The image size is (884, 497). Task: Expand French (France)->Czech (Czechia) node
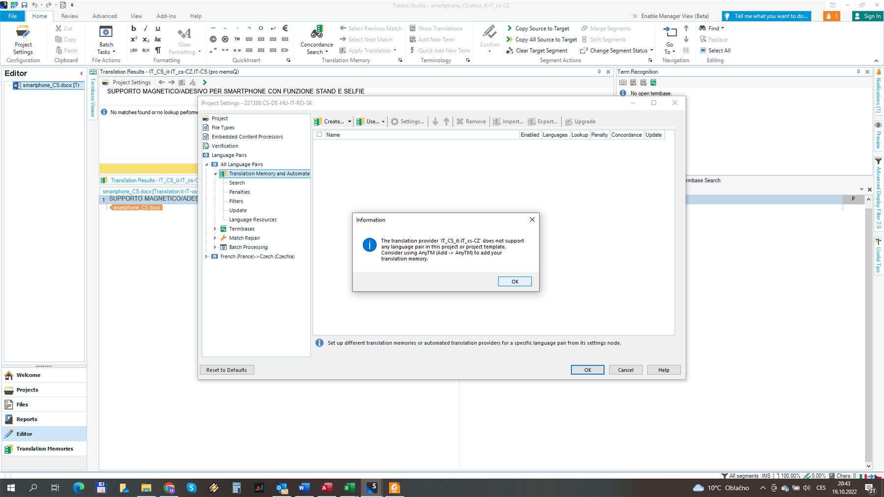point(207,256)
